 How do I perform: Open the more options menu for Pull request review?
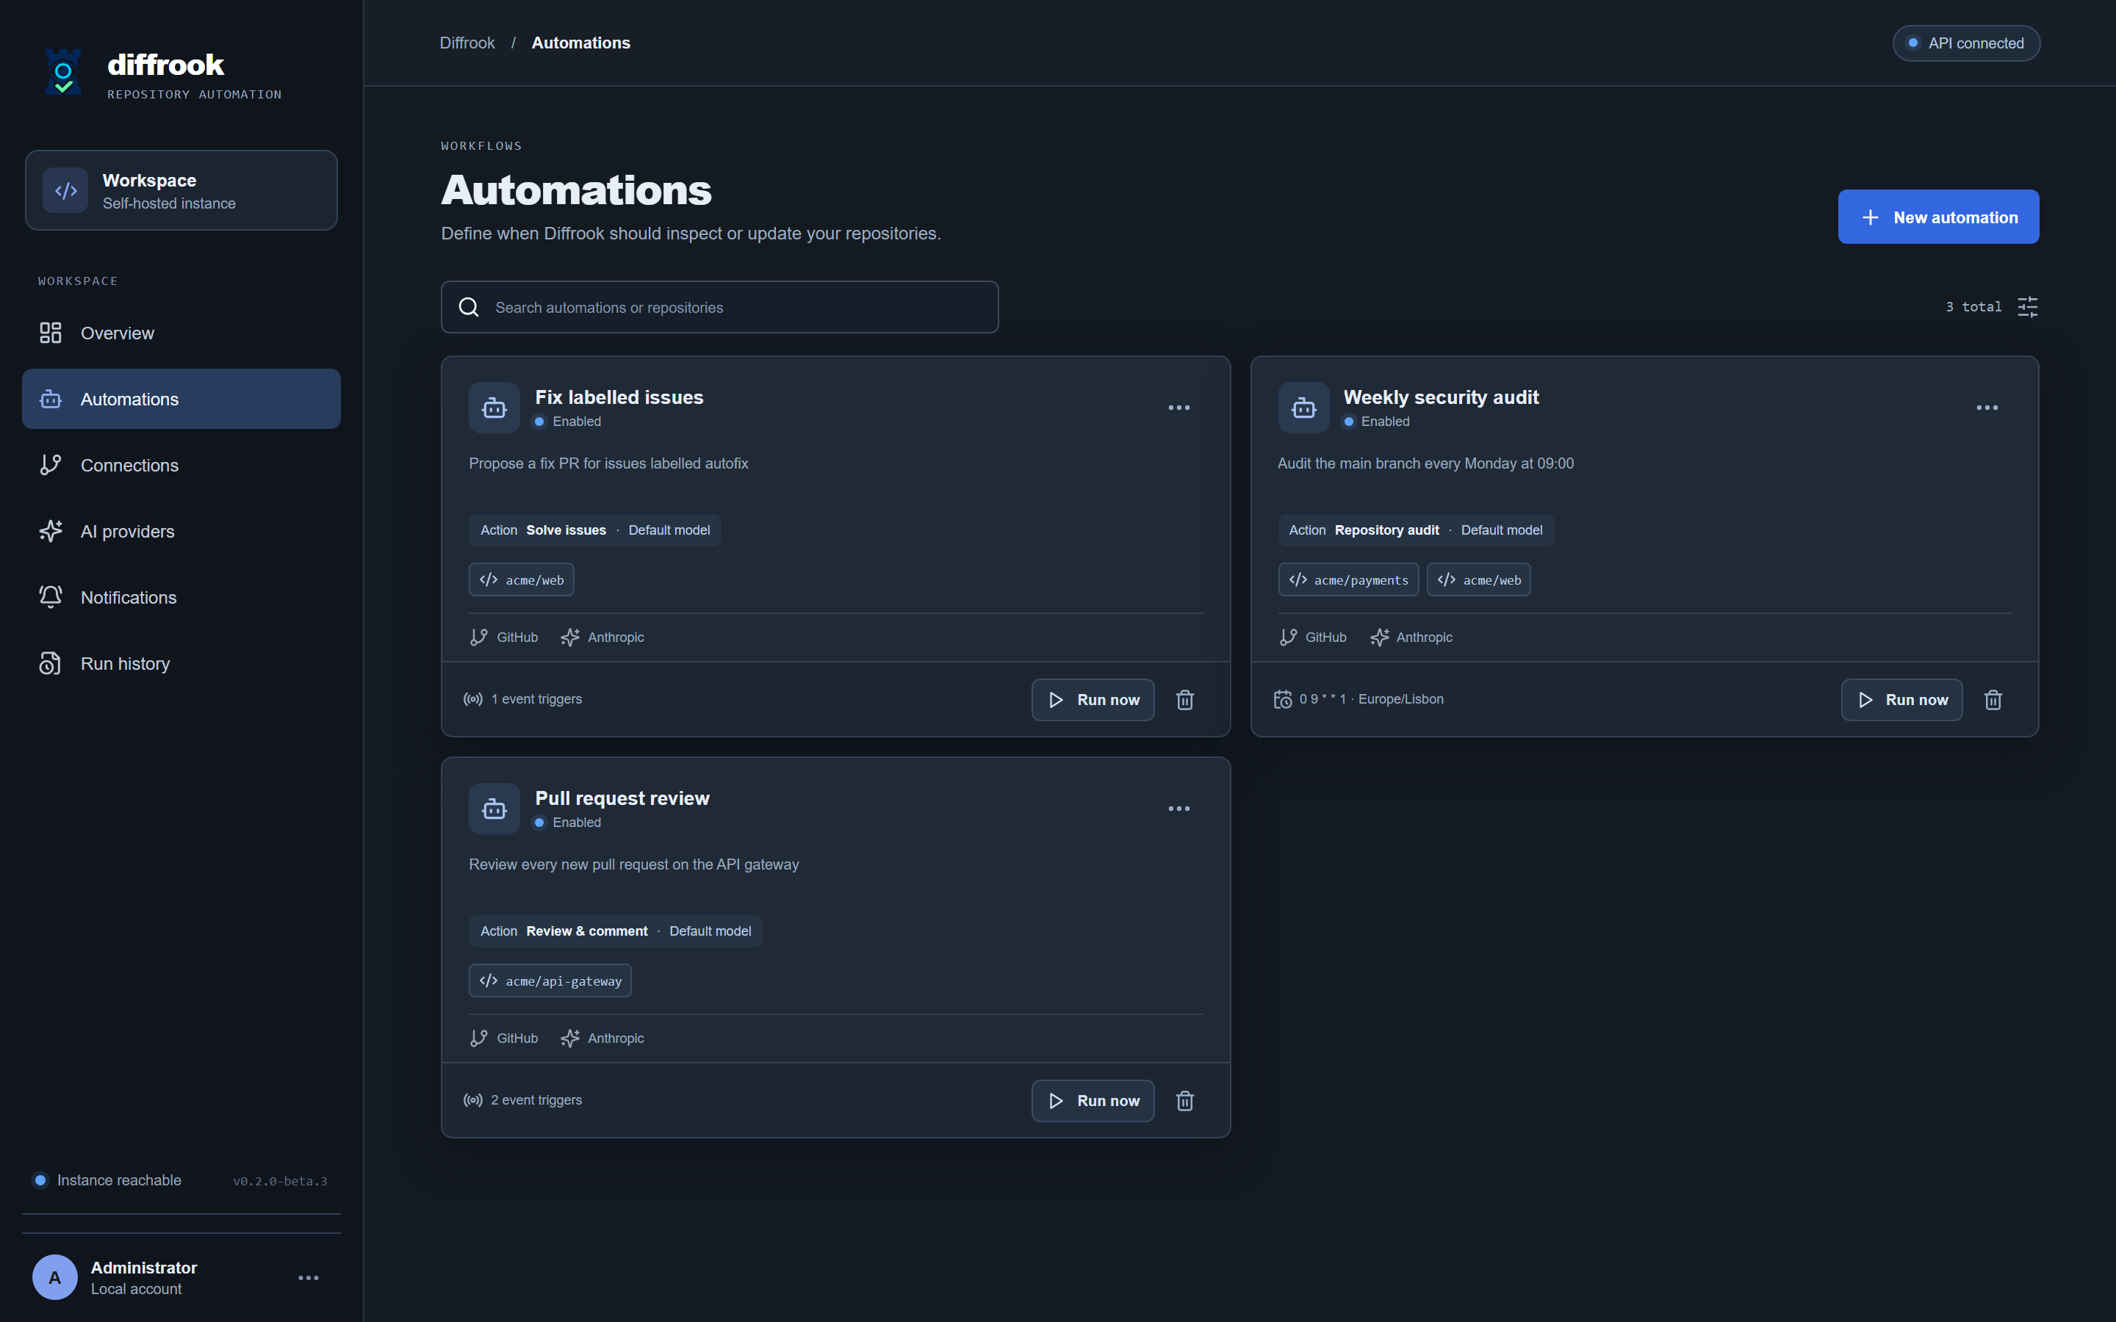[x=1178, y=809]
